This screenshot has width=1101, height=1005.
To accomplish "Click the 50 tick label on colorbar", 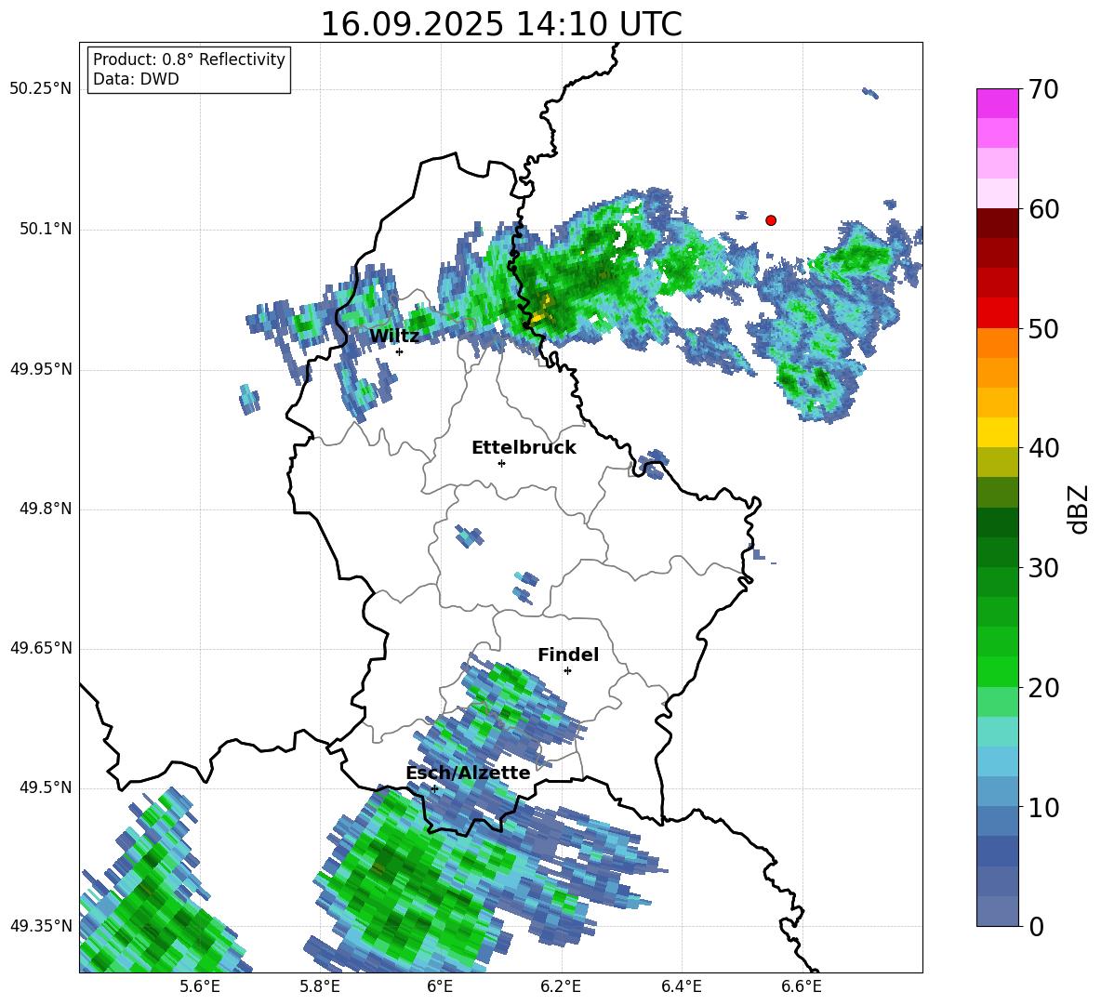I will [x=1043, y=329].
